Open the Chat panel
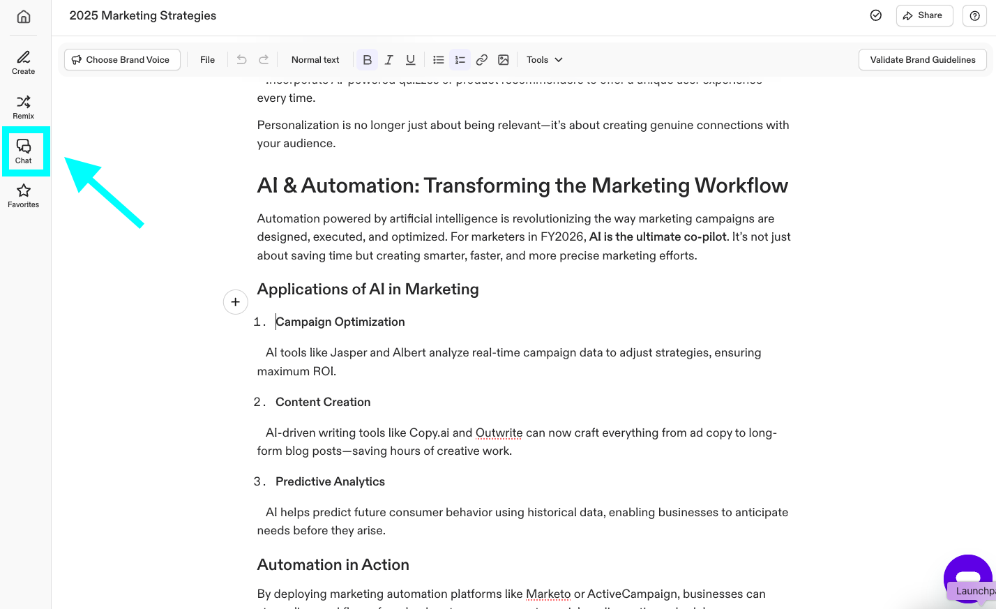Image resolution: width=996 pixels, height=609 pixels. point(24,151)
